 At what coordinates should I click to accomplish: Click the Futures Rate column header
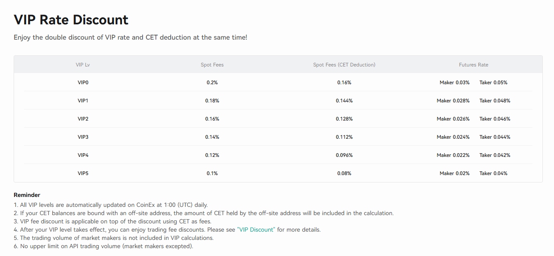[473, 65]
